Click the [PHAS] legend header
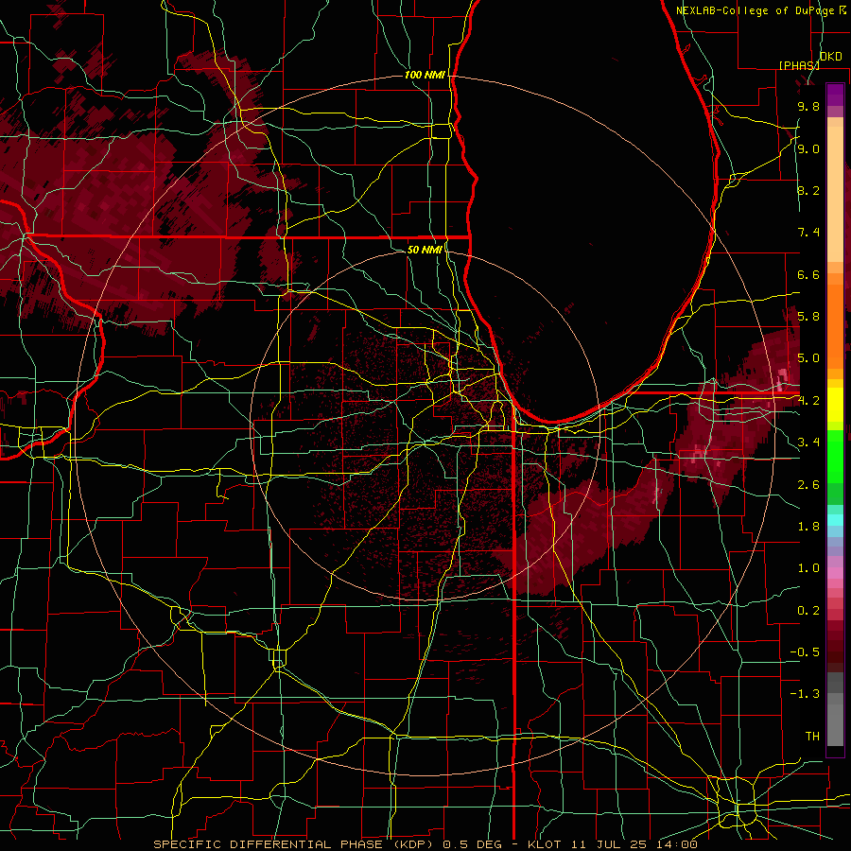Screen dimensions: 851x851 pos(799,65)
